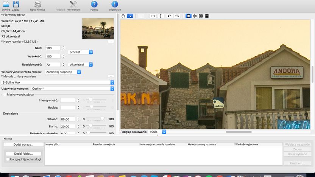Image resolution: width=315 pixels, height=177 pixels.
Task: Click the Ostrość sharpness slider
Action: (96, 119)
